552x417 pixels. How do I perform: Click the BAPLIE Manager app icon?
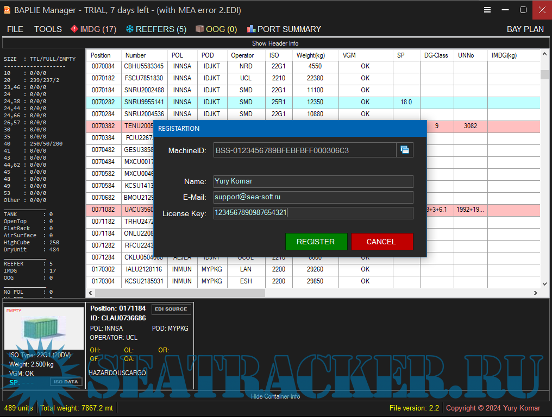pos(7,10)
